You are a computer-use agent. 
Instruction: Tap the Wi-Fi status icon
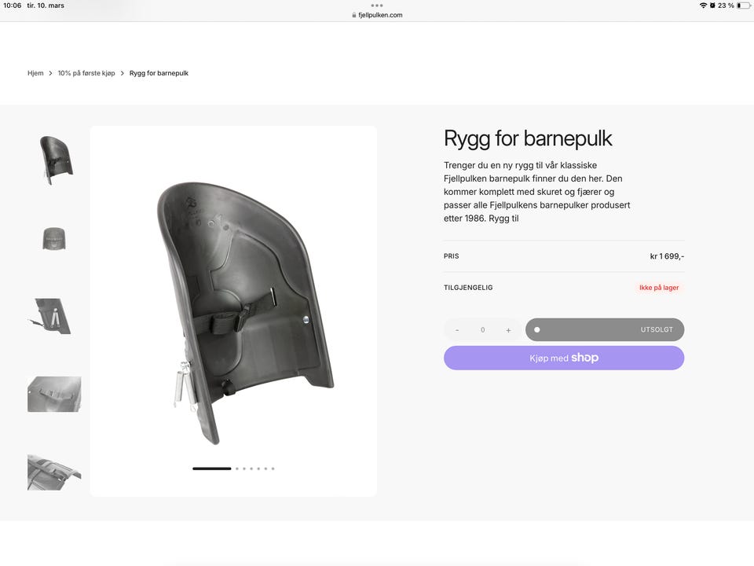[x=703, y=6]
